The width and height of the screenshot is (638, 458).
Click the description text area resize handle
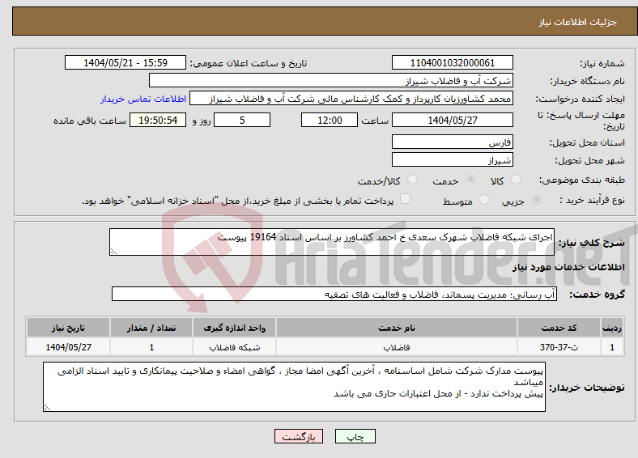[113, 252]
